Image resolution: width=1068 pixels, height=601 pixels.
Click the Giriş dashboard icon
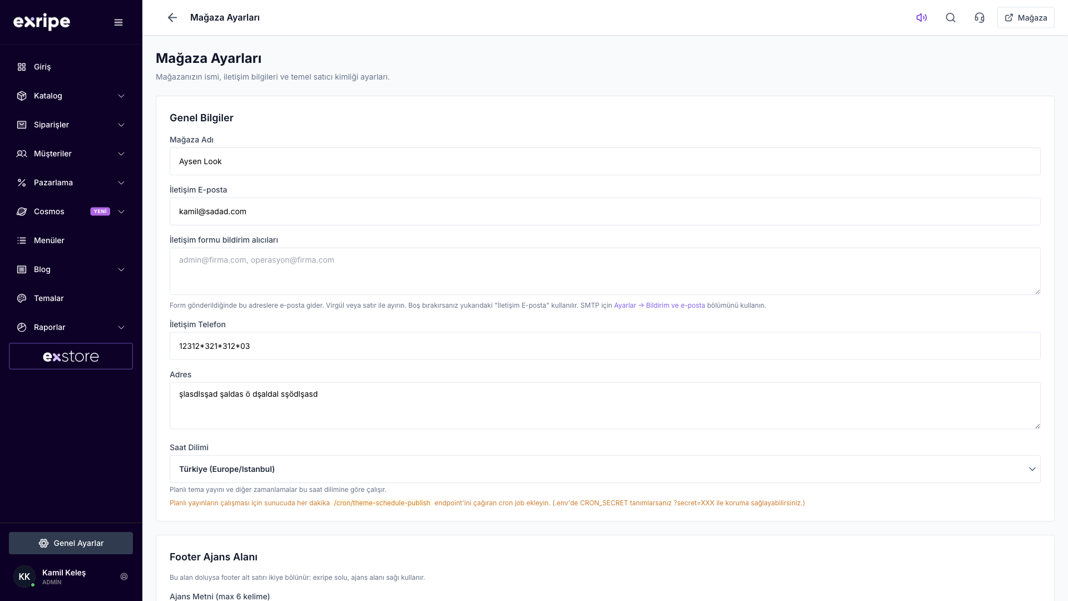(22, 67)
